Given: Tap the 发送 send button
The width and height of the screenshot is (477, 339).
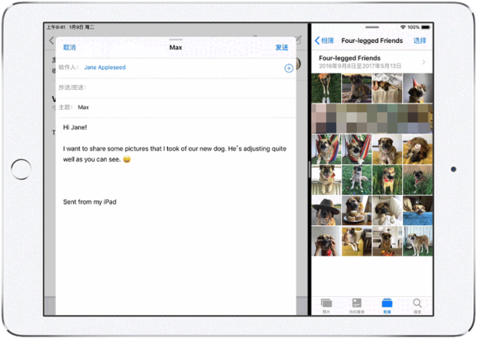Looking at the screenshot, I should (281, 48).
